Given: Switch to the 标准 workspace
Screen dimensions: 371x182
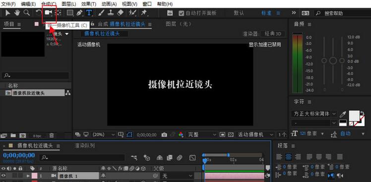Looking at the screenshot, I should click(266, 13).
